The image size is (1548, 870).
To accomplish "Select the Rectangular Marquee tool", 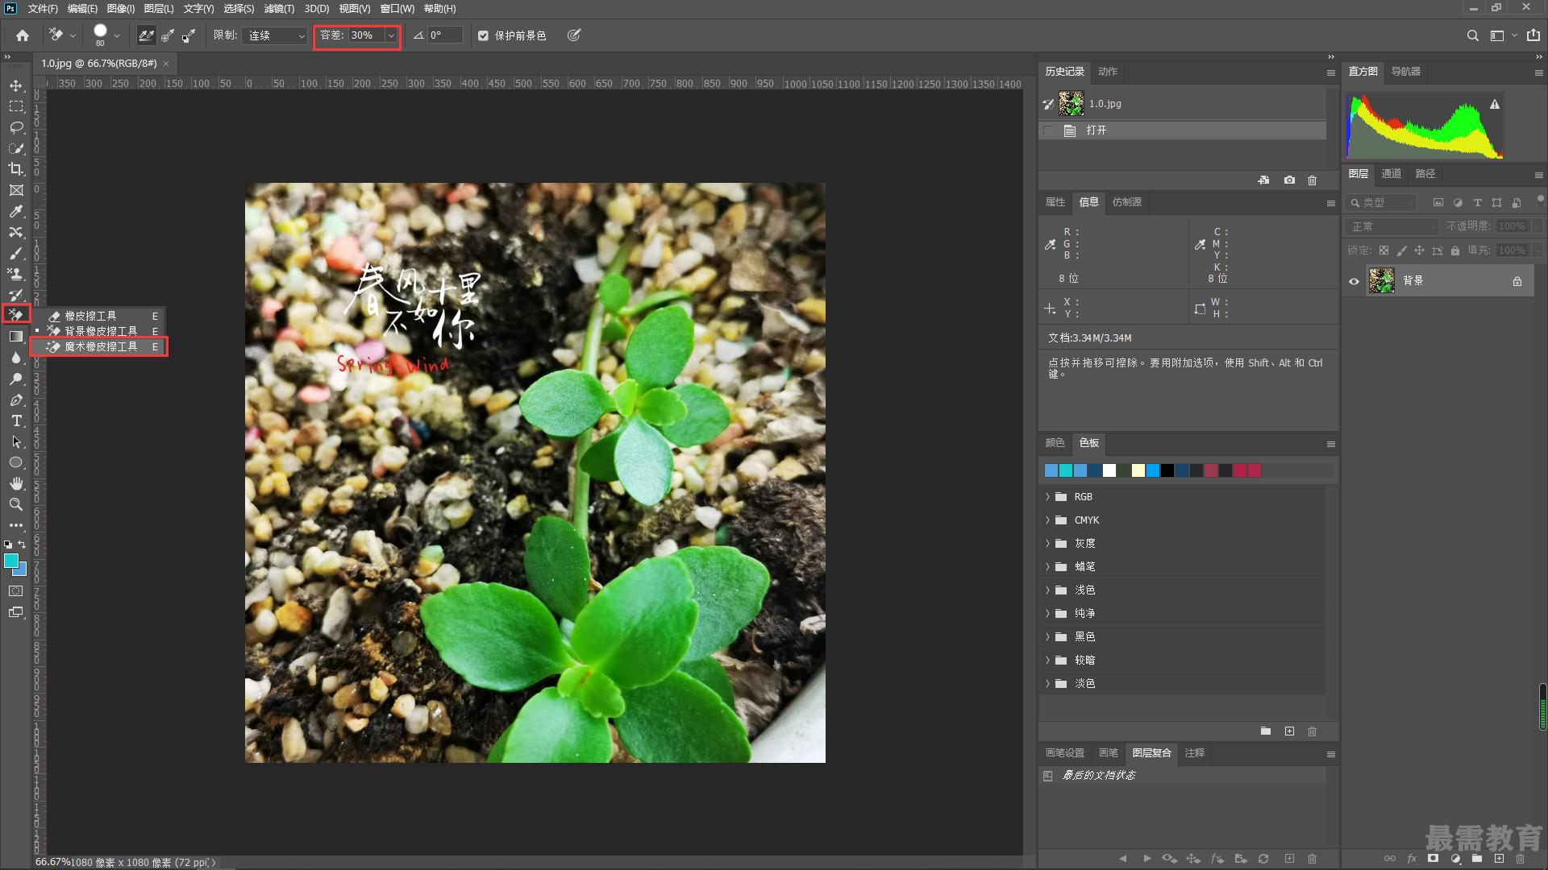I will (16, 106).
